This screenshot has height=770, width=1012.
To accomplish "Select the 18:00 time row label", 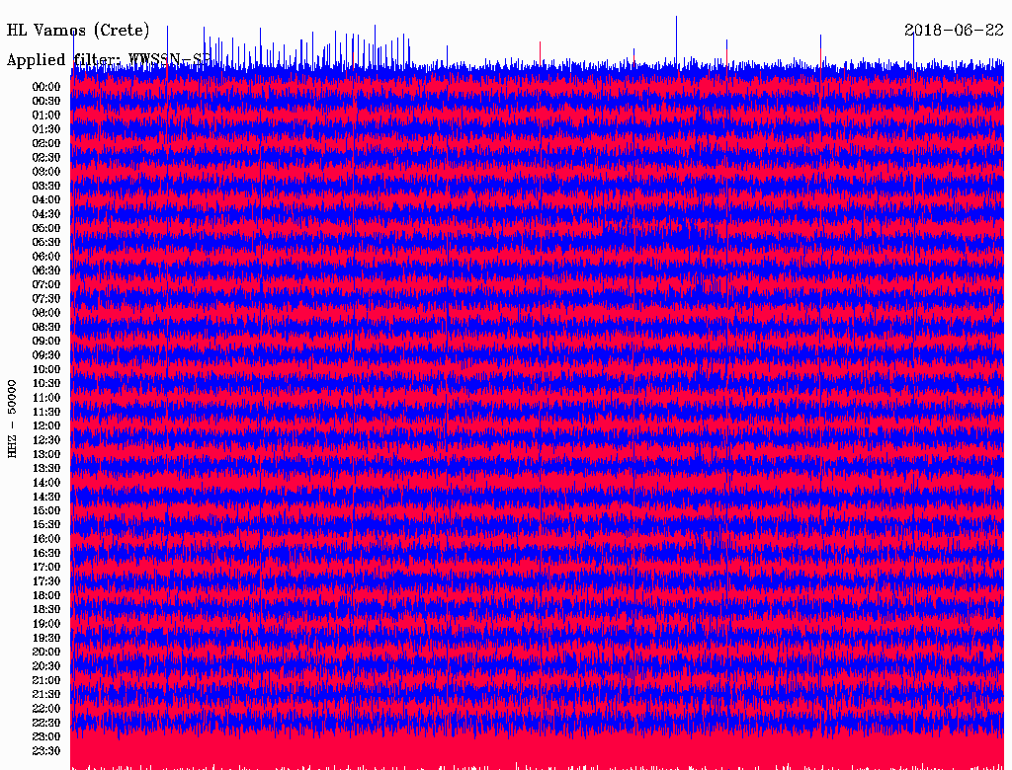I will pos(45,596).
